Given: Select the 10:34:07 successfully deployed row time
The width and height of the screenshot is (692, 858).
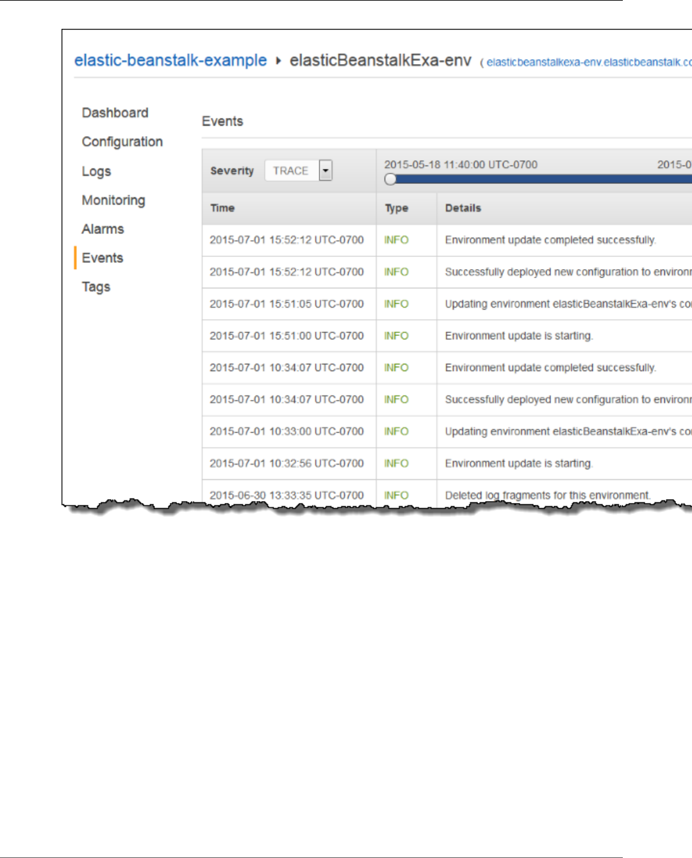Looking at the screenshot, I should (286, 399).
